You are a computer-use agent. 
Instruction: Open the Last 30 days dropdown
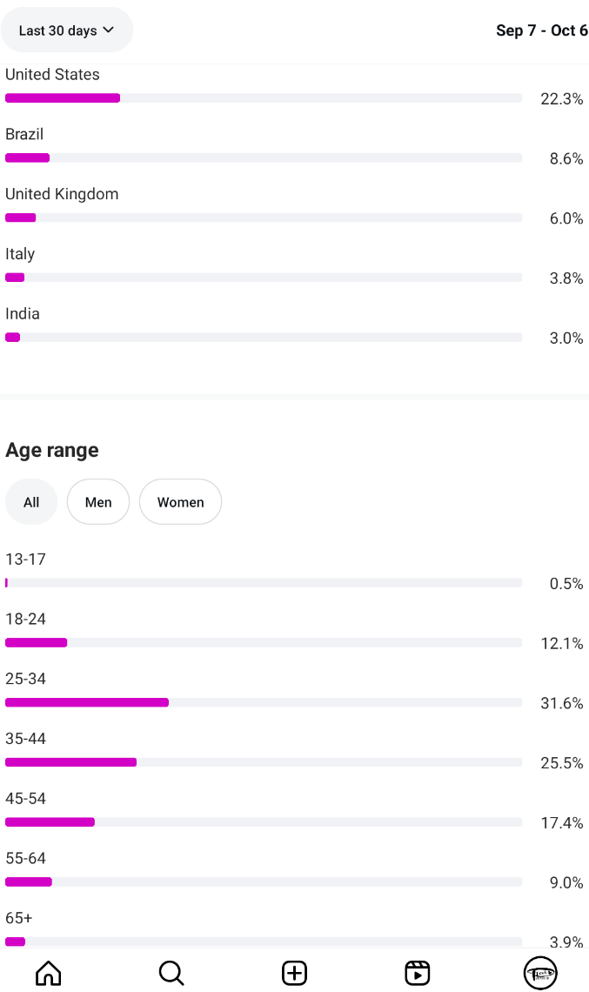(67, 30)
